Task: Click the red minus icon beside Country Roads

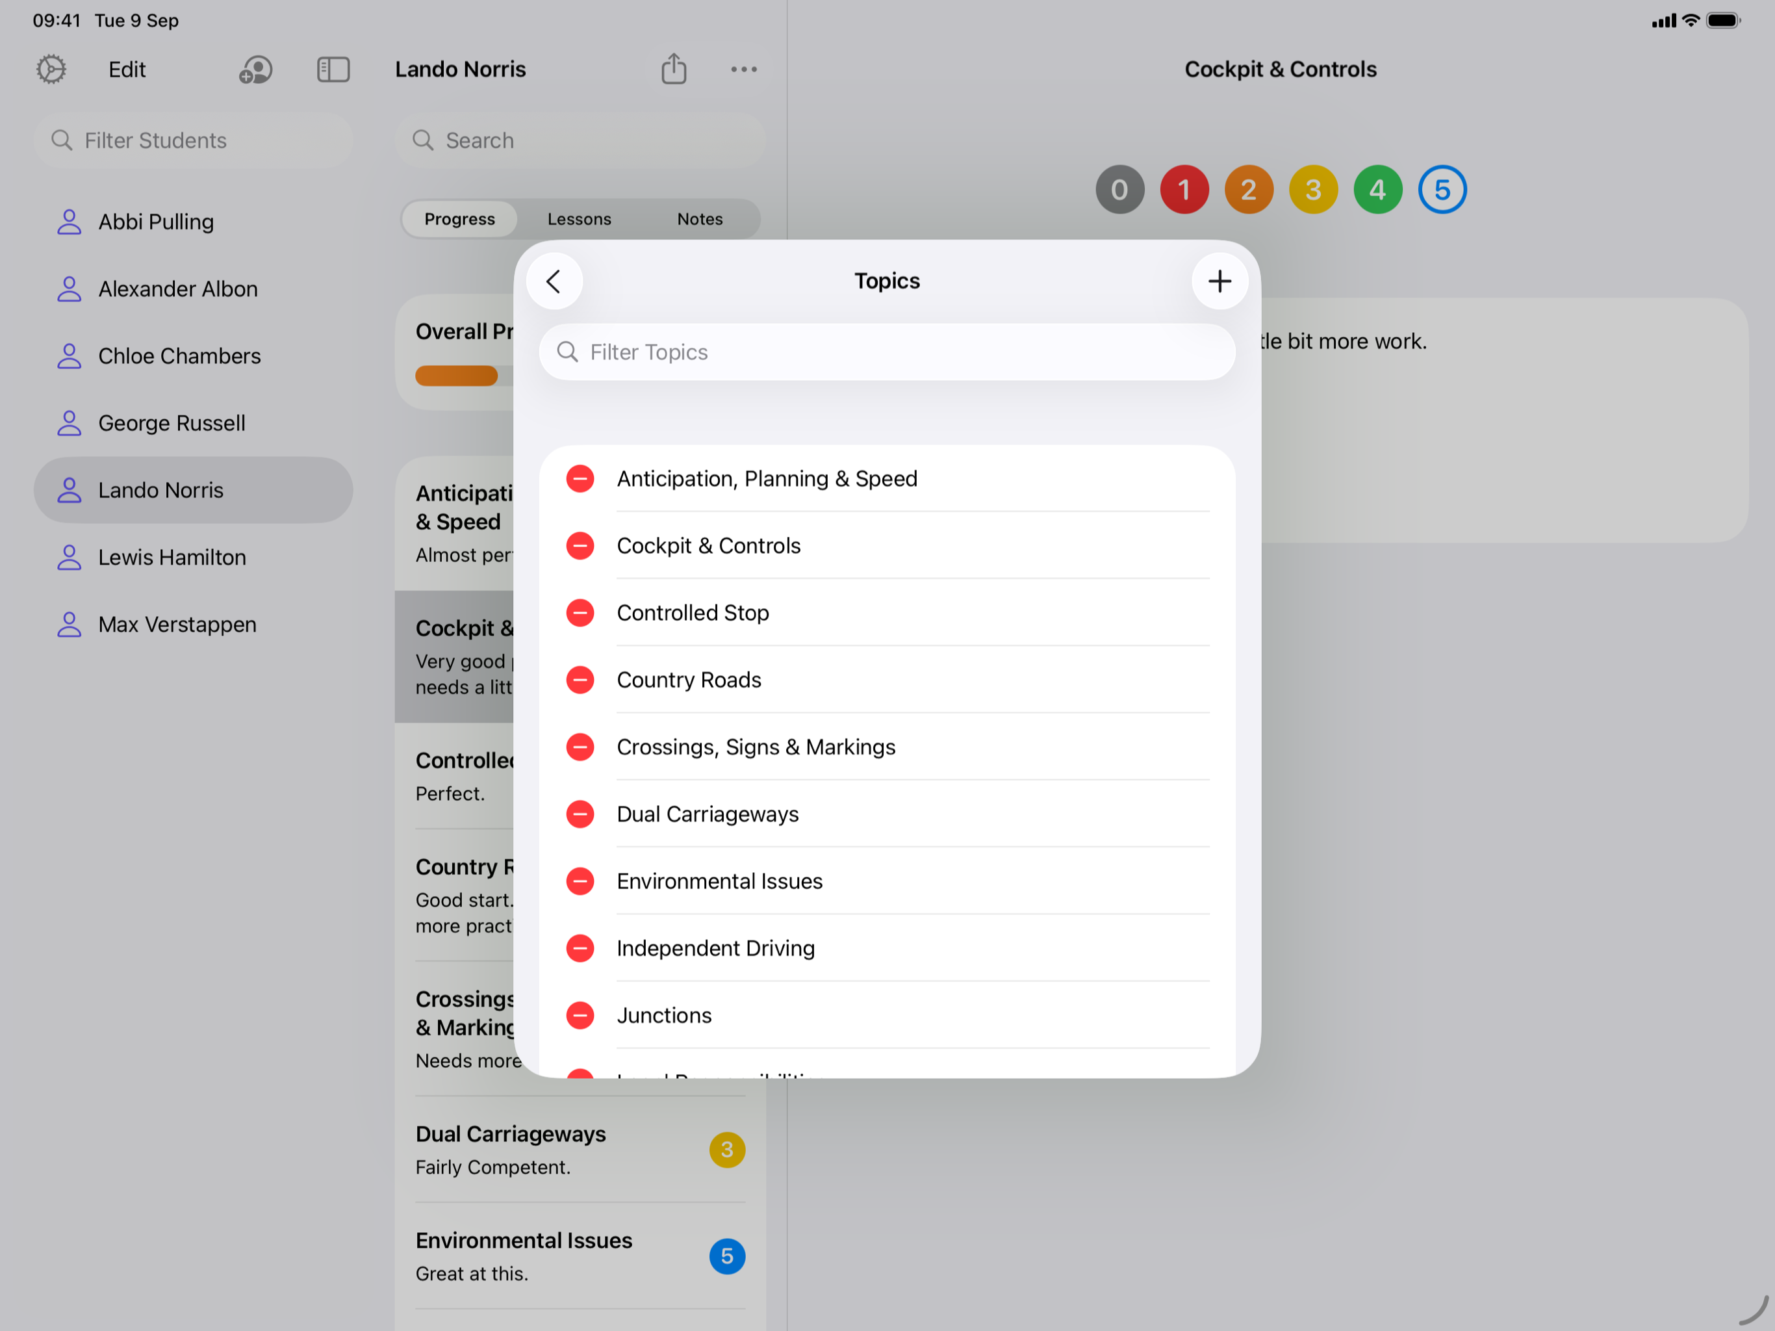Action: (x=580, y=679)
